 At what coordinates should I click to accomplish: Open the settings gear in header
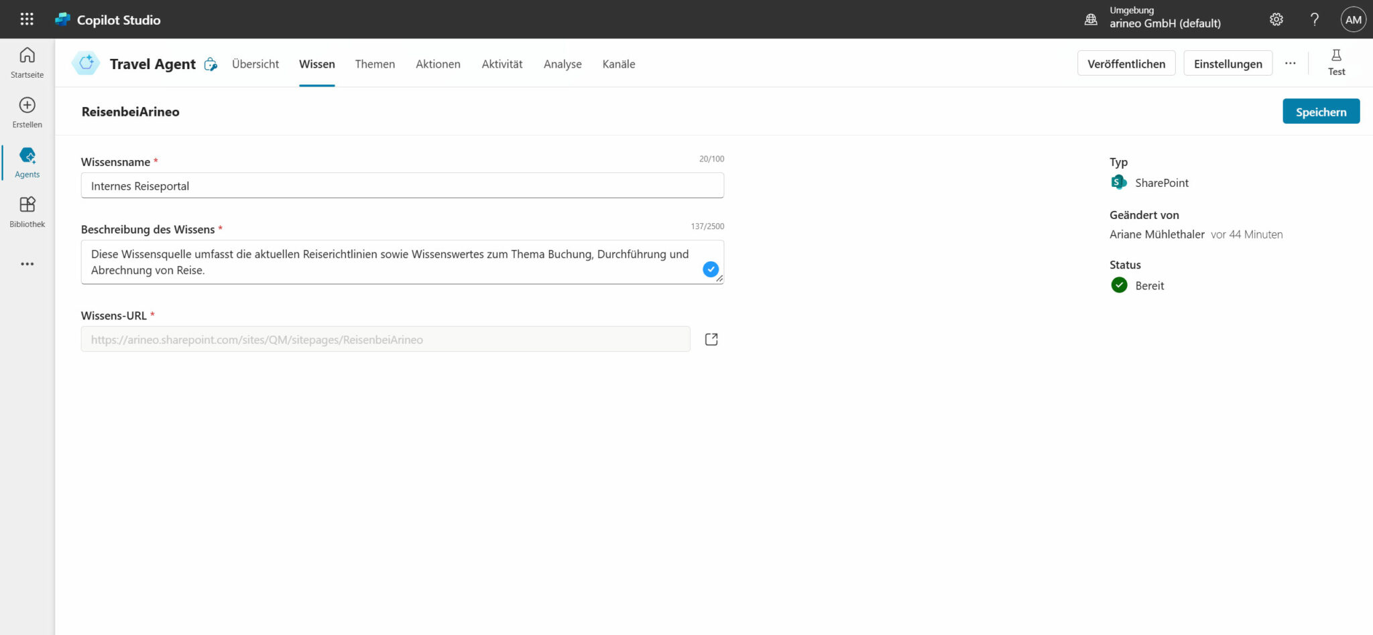1276,19
